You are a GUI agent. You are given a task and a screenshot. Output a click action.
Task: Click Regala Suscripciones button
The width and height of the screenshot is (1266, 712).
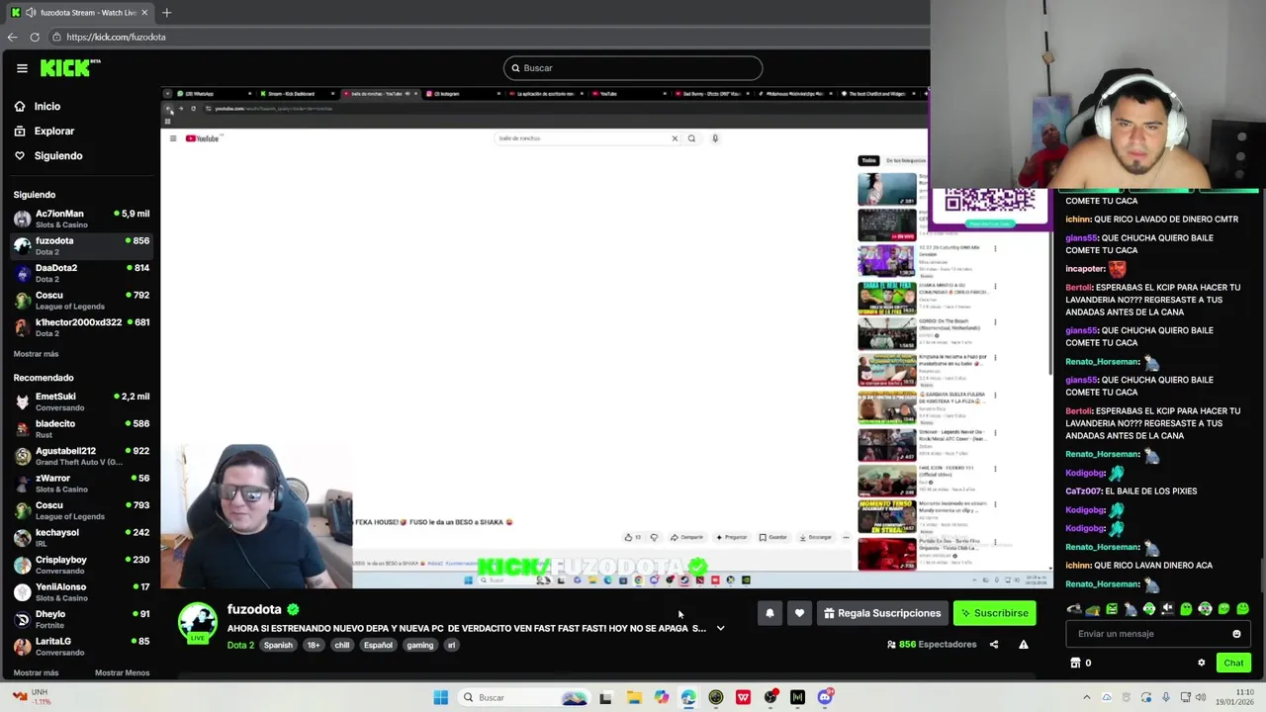[880, 613]
